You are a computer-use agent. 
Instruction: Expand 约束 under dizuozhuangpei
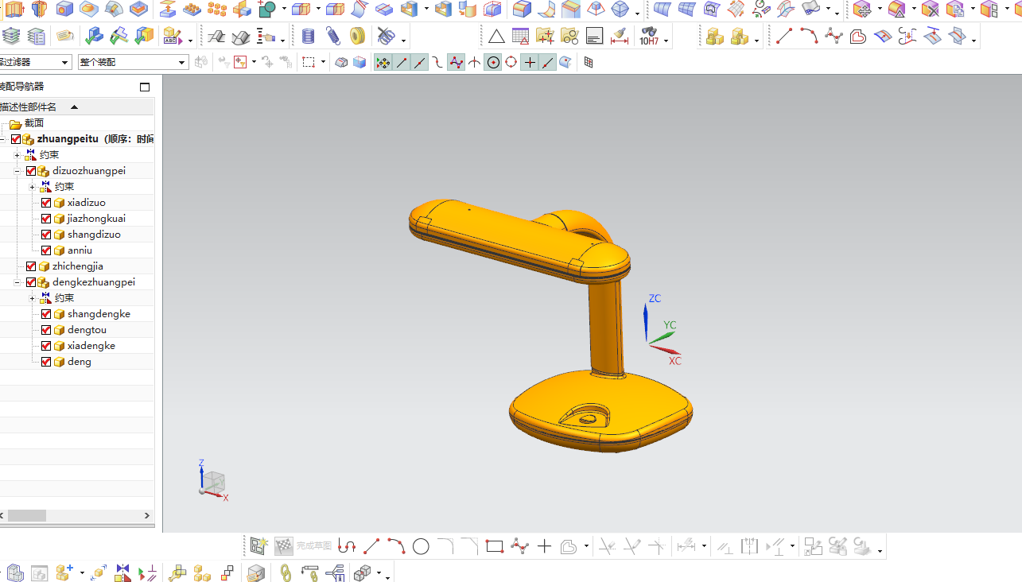[x=32, y=187]
